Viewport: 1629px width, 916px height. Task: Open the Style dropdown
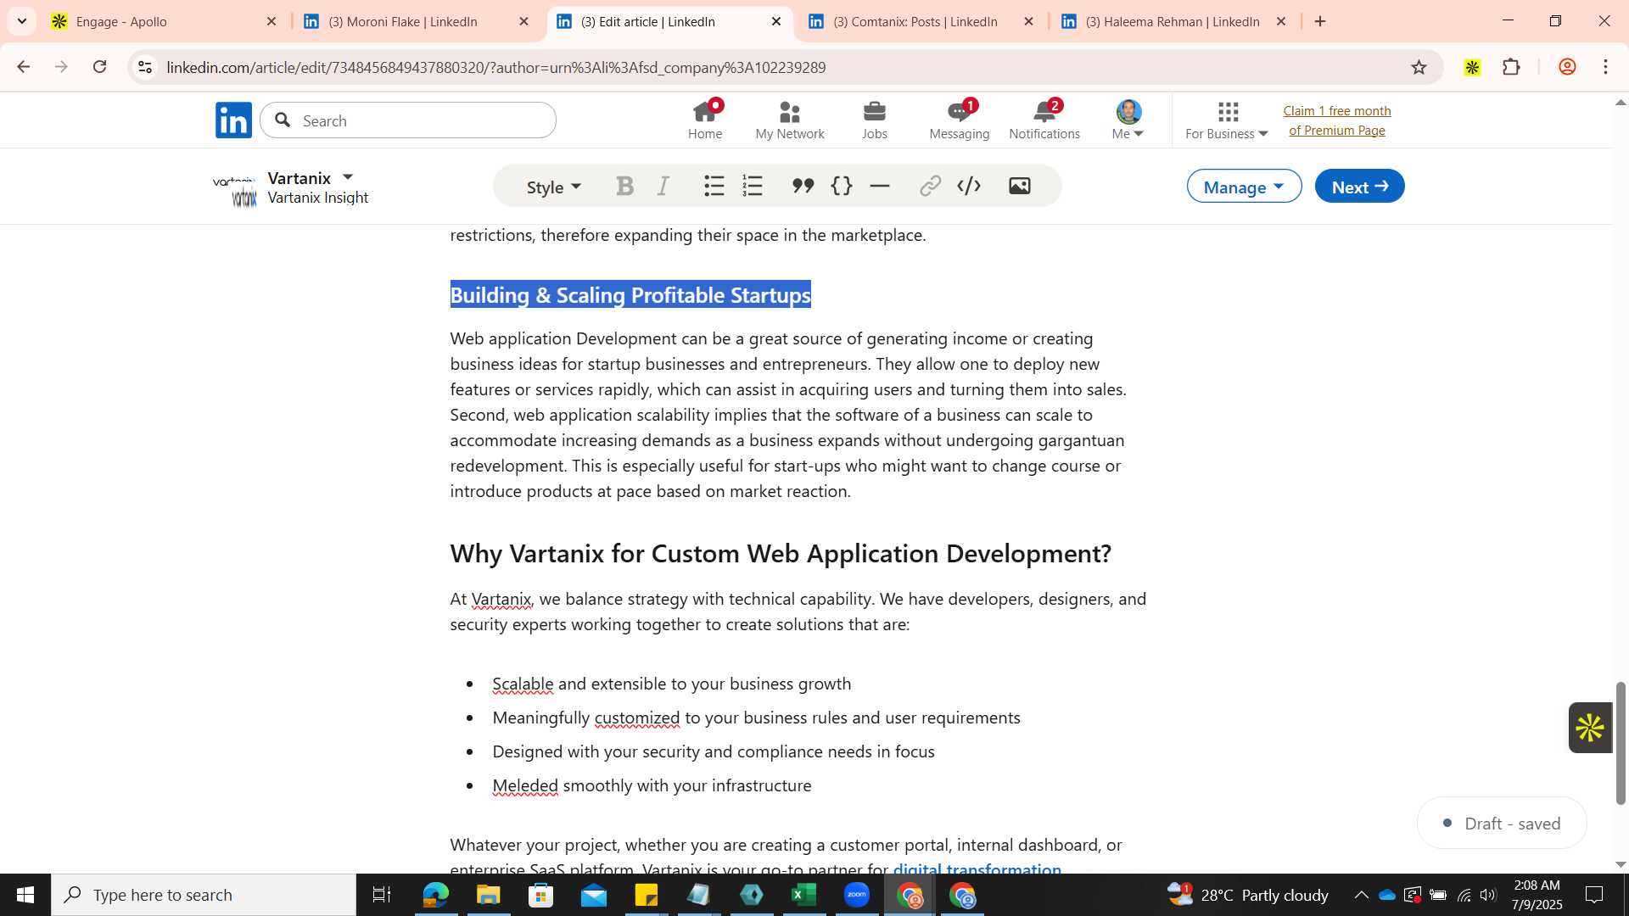[553, 187]
